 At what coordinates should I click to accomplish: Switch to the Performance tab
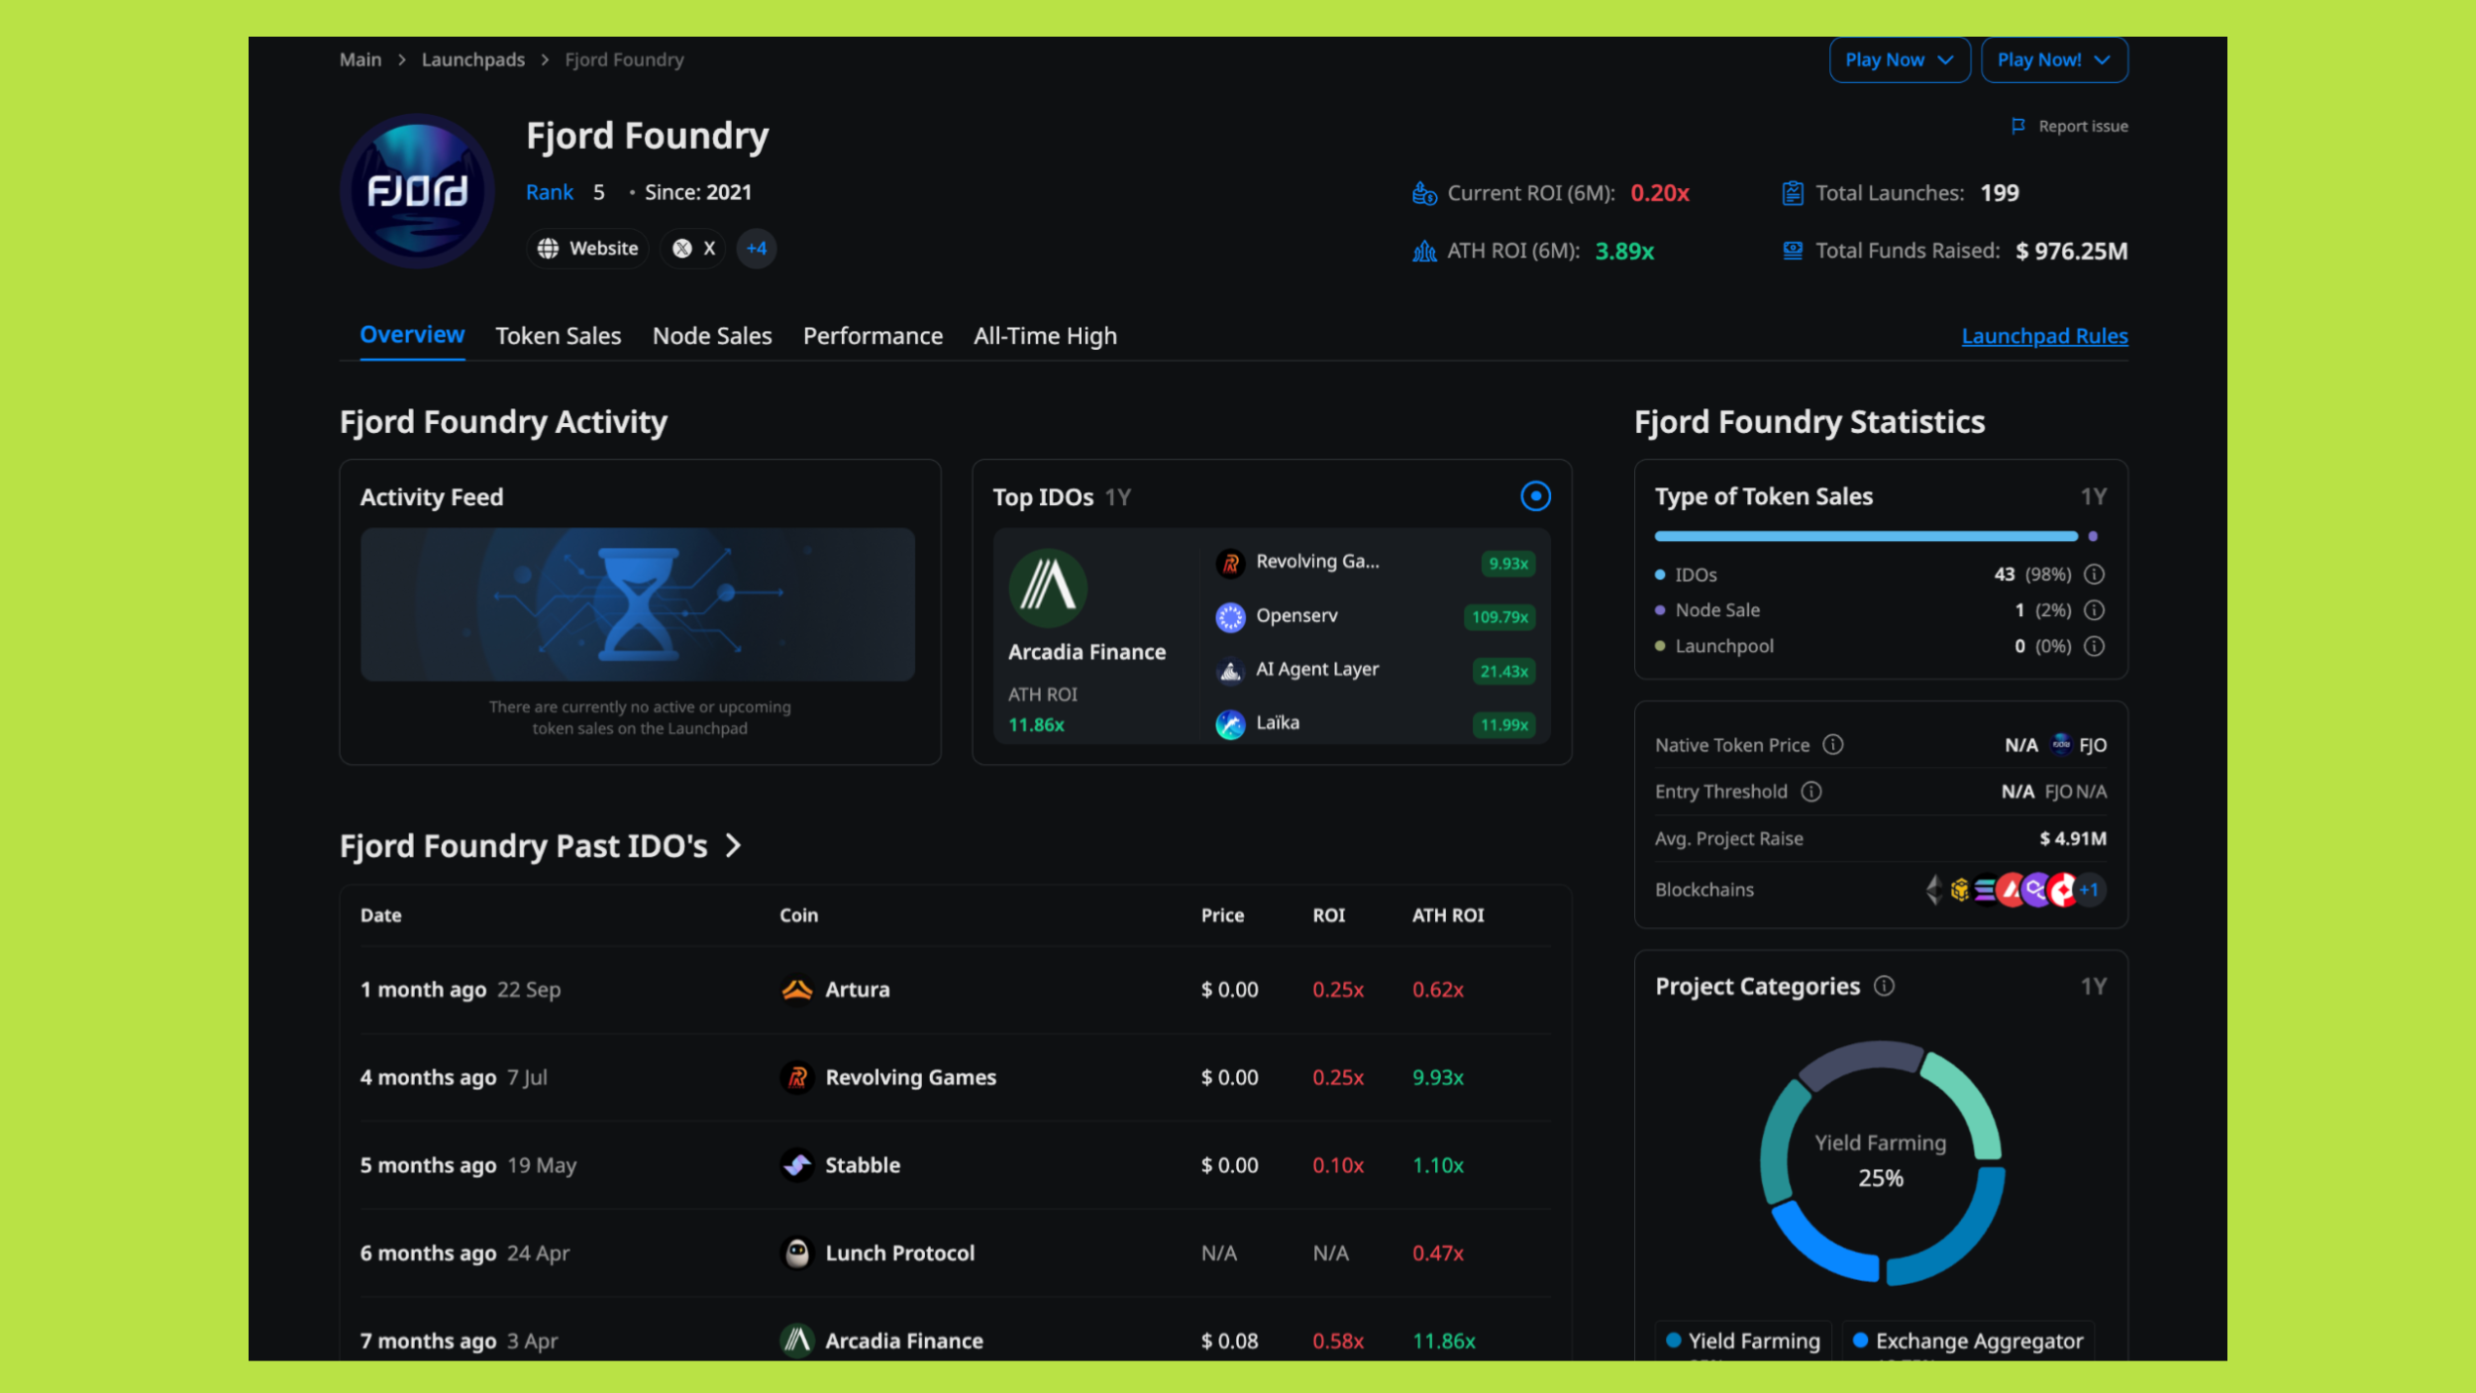[x=872, y=337]
